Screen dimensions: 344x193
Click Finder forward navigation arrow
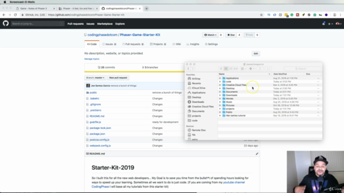[x=193, y=69]
